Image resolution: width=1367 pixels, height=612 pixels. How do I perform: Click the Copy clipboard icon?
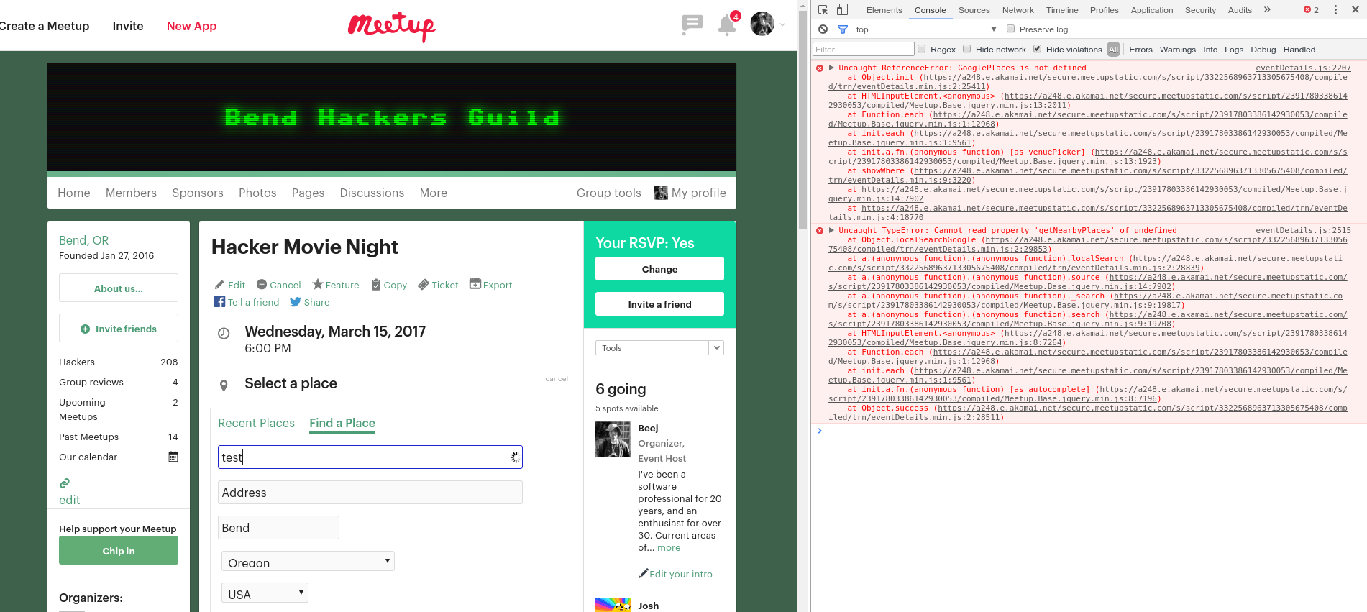[x=376, y=285]
